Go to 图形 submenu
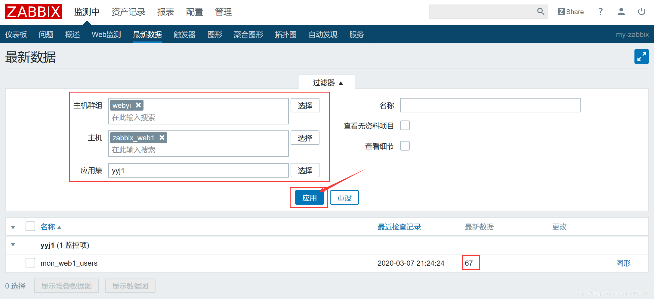 215,35
